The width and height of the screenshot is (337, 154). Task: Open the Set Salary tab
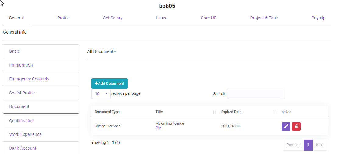tap(113, 18)
